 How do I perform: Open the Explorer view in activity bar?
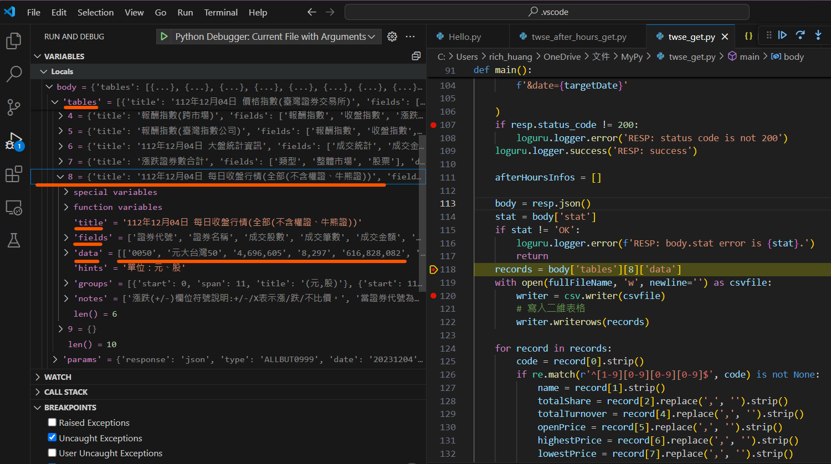tap(13, 41)
